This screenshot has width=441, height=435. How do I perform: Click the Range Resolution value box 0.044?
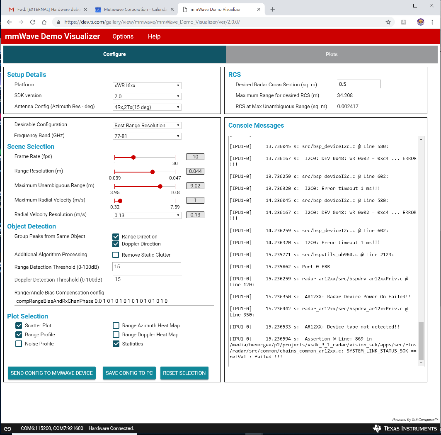pyautogui.click(x=195, y=171)
